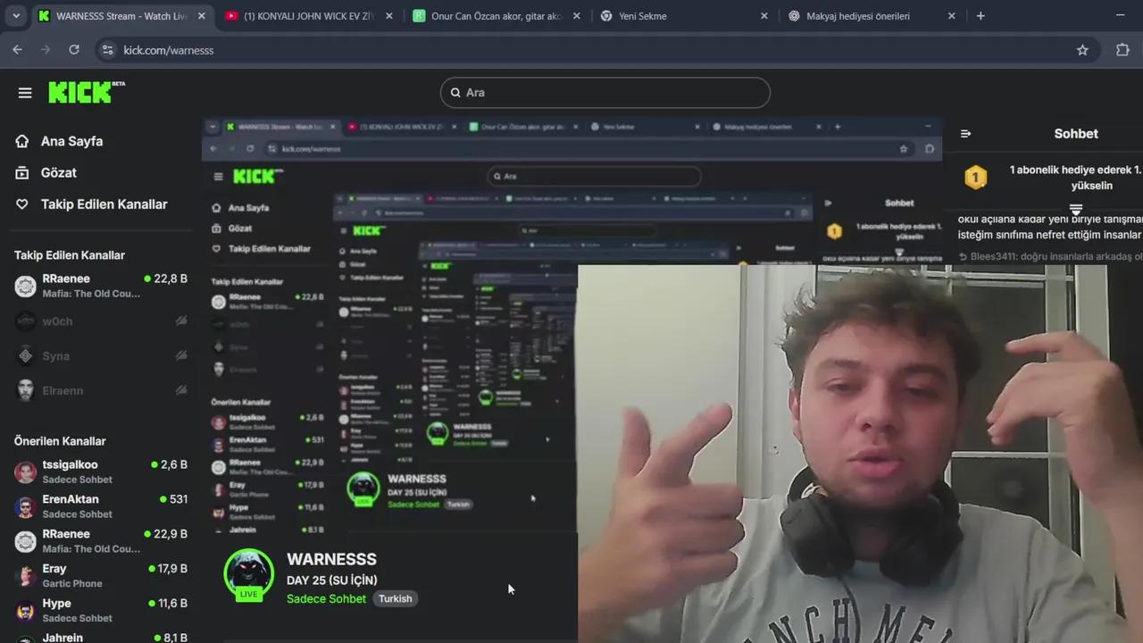The width and height of the screenshot is (1143, 643).
Task: Collapse the pinned gift banner arrow
Action: click(x=1076, y=211)
